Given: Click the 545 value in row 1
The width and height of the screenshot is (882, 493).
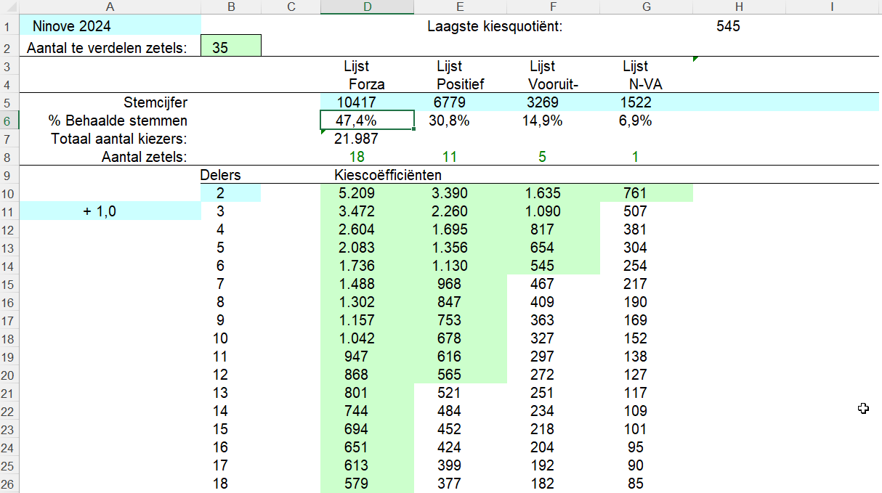Looking at the screenshot, I should tap(727, 27).
